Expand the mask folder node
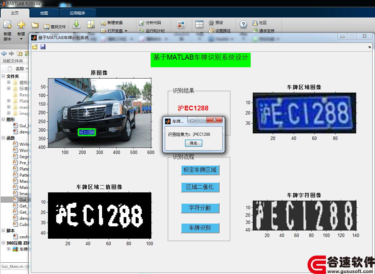The height and width of the screenshot is (274, 375). [9, 107]
